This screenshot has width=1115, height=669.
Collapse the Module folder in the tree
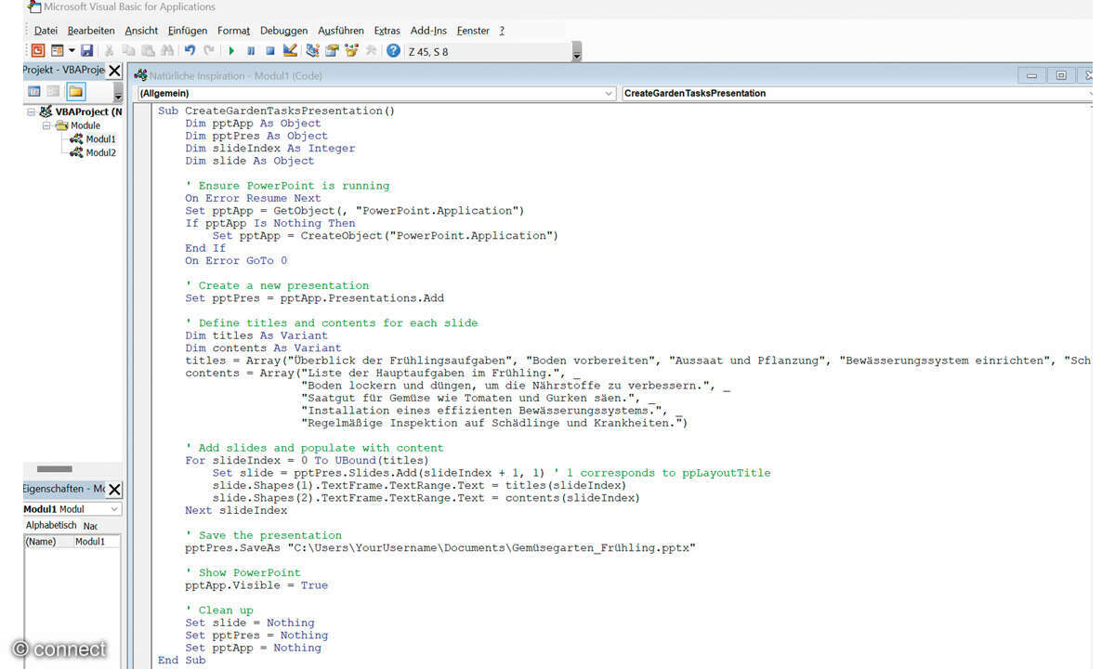[x=46, y=125]
